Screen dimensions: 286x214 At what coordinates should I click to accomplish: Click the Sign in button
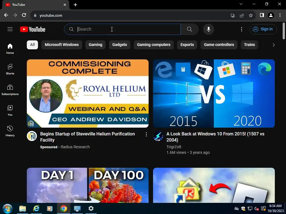coord(263,29)
